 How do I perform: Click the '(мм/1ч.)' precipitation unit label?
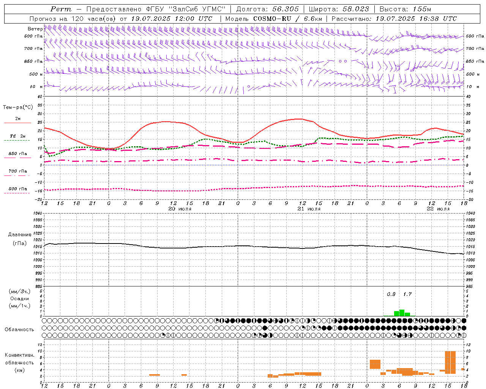pos(20,306)
